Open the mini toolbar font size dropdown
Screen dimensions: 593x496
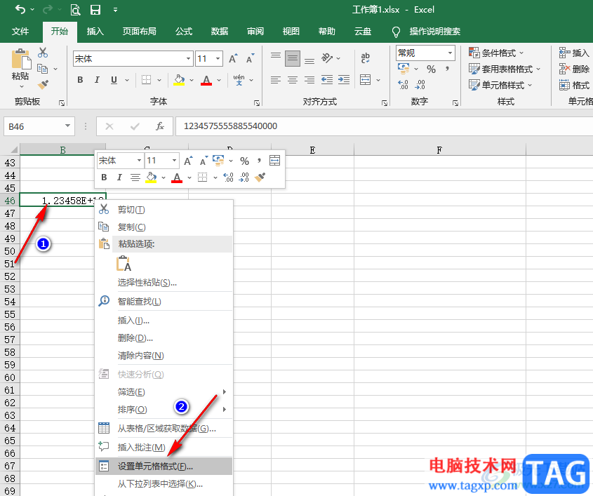(174, 161)
